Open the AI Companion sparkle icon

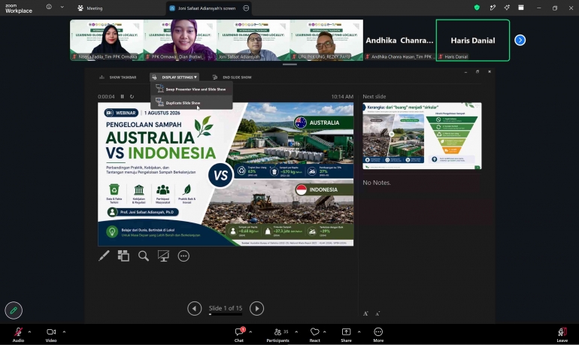(x=507, y=8)
